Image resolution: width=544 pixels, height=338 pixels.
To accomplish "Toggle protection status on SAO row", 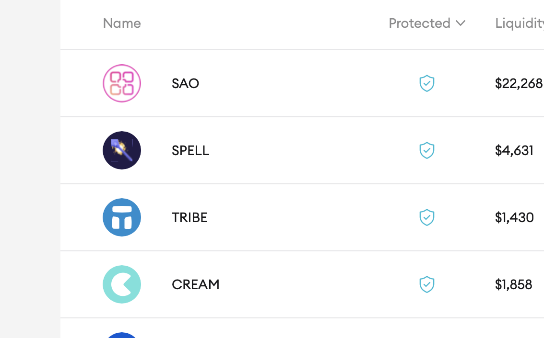I will tap(426, 83).
